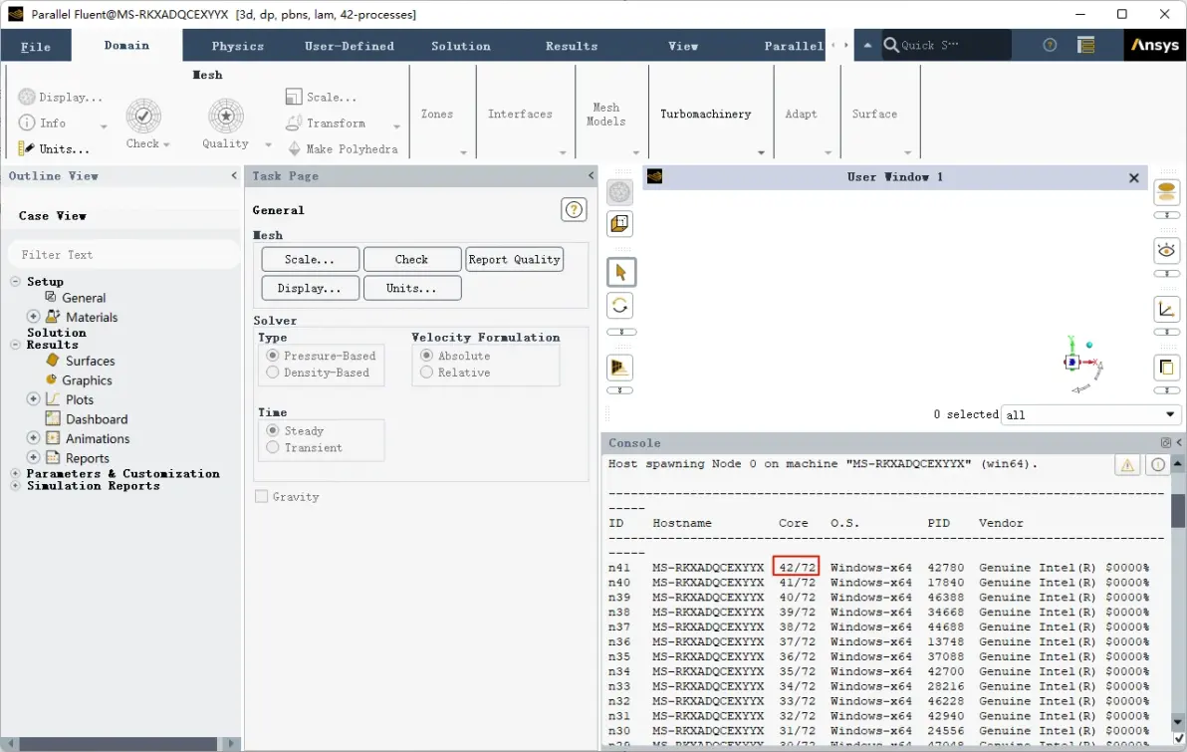The image size is (1187, 752).
Task: Open the Units option in ribbon
Action: (x=54, y=149)
